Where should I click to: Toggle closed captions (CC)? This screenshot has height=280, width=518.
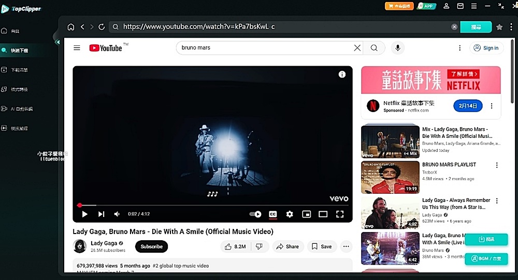coord(273,214)
